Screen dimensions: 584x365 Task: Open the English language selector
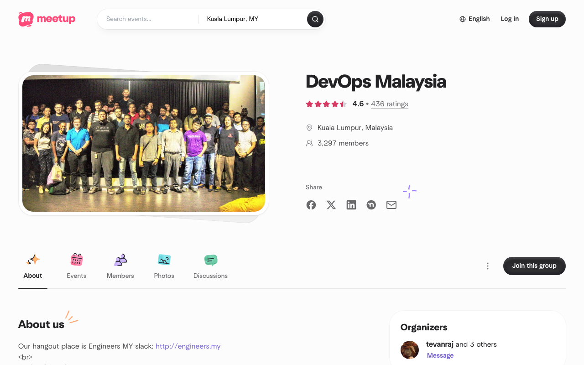coord(474,19)
